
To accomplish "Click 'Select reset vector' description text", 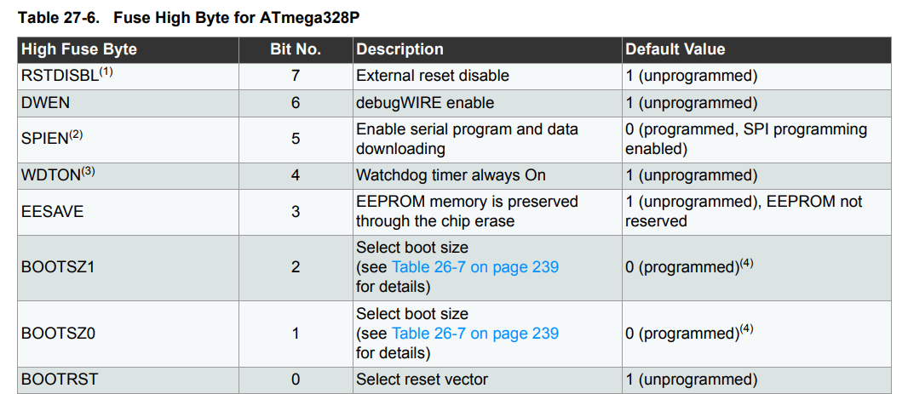I will pyautogui.click(x=422, y=380).
